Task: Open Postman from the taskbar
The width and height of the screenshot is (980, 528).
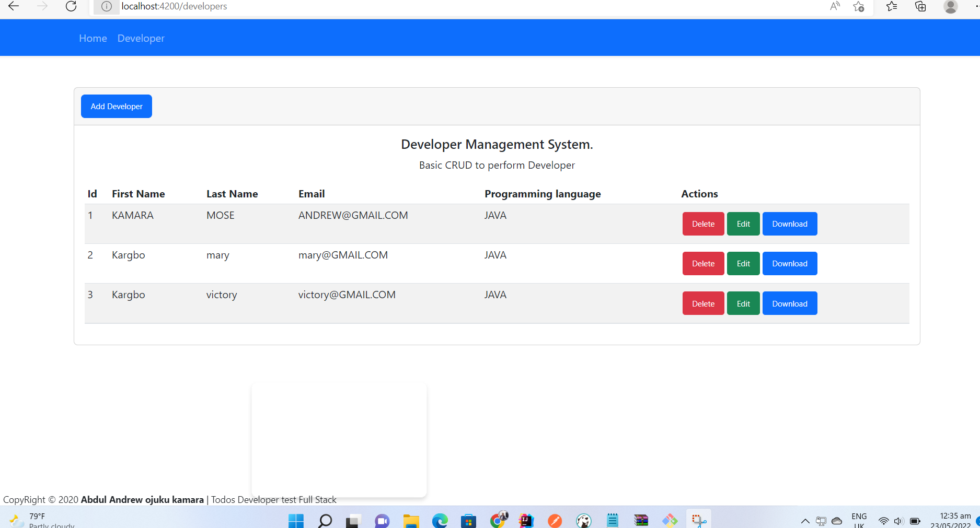Action: tap(555, 521)
